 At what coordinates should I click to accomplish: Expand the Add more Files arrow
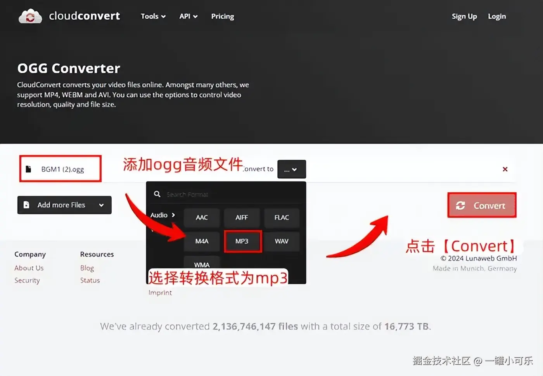click(x=101, y=205)
